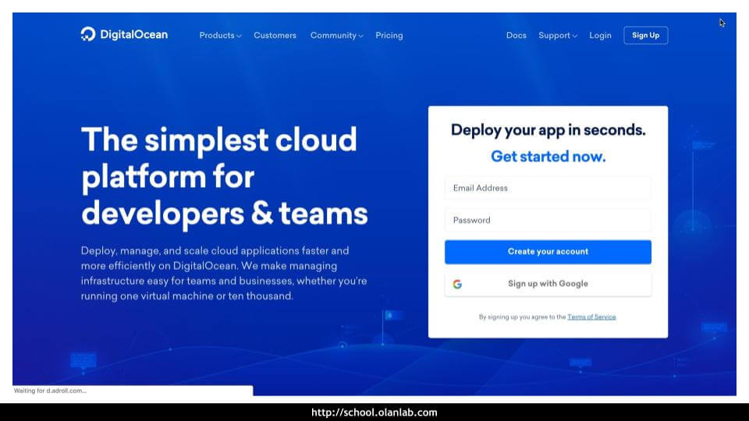Click the school.olanlab.com URL caption
This screenshot has width=749, height=421.
[374, 412]
